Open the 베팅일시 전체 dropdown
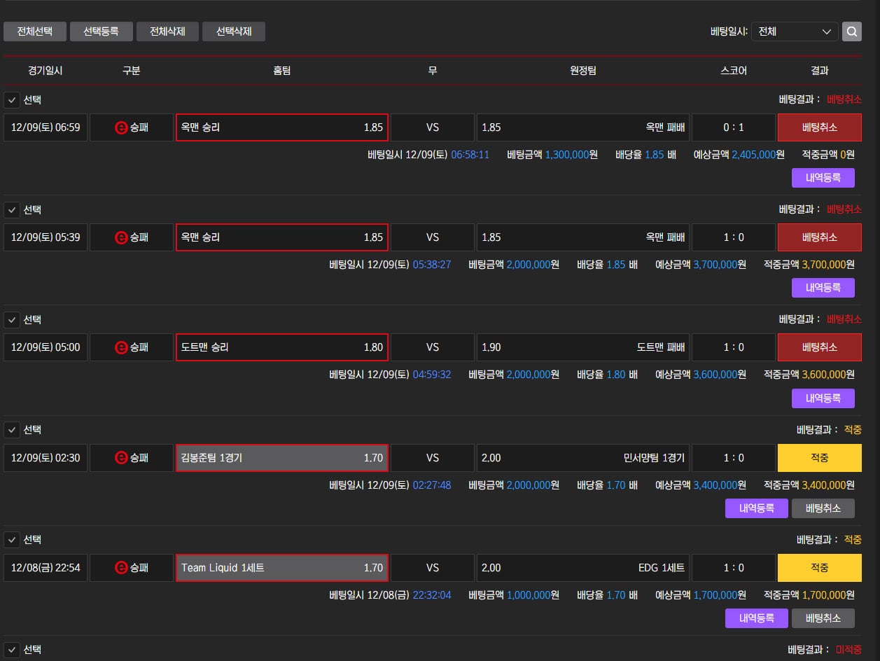Image resolution: width=880 pixels, height=661 pixels. click(795, 32)
